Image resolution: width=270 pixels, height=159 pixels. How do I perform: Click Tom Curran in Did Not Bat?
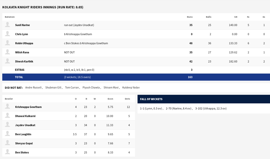[x=72, y=87]
